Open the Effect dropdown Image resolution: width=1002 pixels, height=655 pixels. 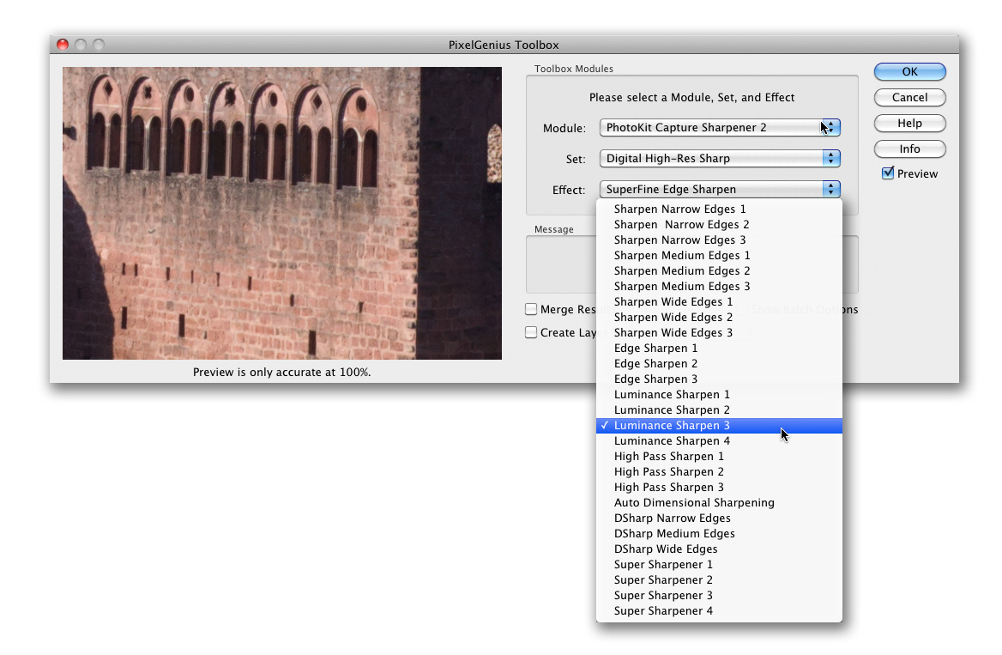[720, 189]
